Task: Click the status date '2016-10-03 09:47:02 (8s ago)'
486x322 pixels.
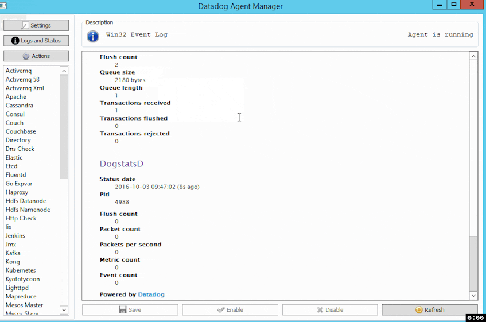Action: click(157, 187)
